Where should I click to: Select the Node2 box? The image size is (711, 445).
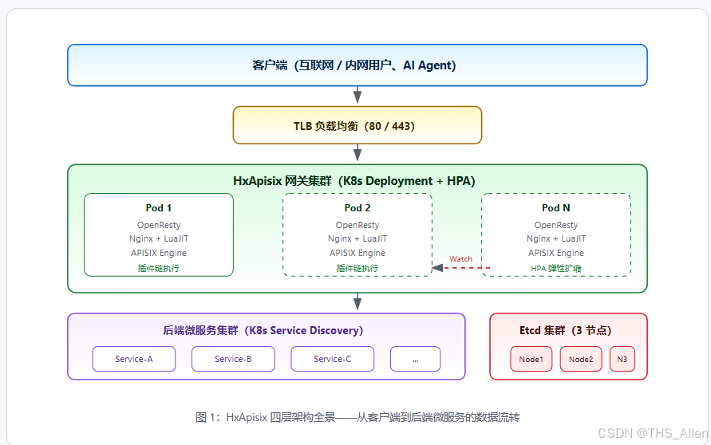[581, 359]
